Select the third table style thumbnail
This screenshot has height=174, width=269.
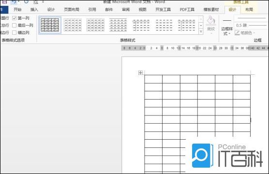pyautogui.click(x=95, y=25)
